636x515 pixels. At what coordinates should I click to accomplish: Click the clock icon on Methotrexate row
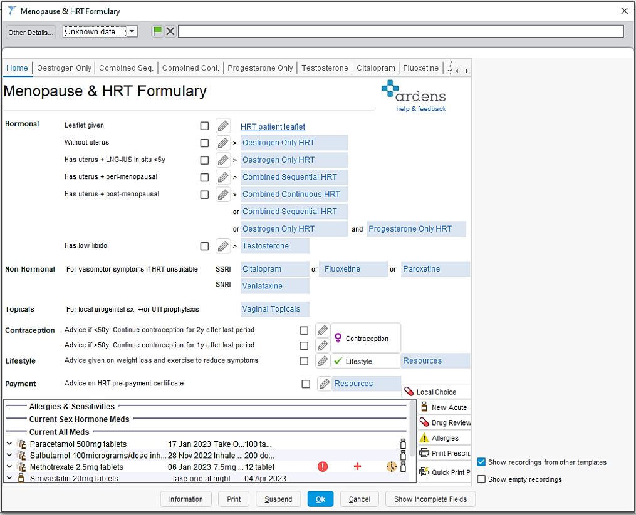(x=392, y=467)
